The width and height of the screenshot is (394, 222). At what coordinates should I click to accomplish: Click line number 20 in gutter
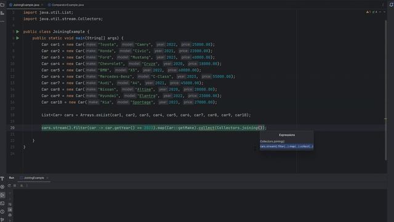click(x=12, y=128)
